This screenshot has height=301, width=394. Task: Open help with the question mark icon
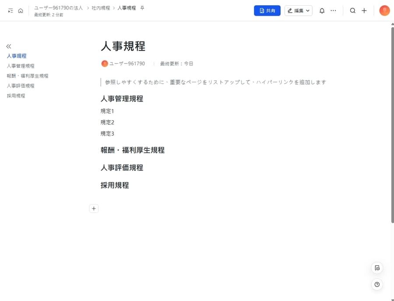(377, 284)
